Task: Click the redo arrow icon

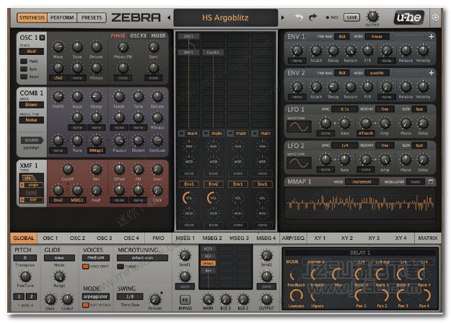Action: (312, 17)
